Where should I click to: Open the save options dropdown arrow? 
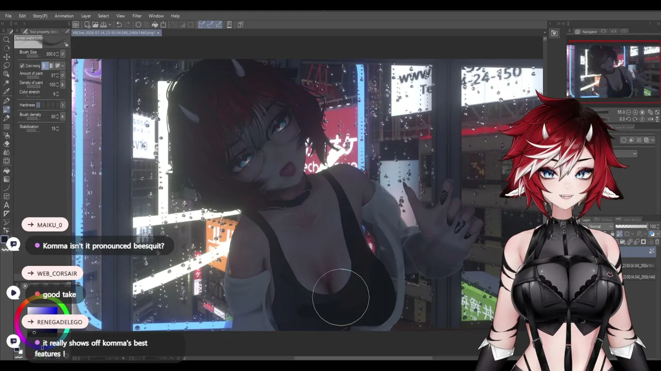109,24
